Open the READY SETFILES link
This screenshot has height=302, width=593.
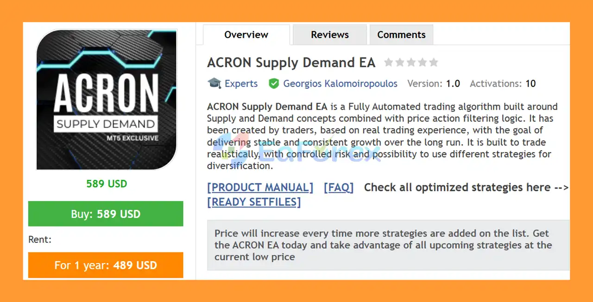pyautogui.click(x=254, y=201)
